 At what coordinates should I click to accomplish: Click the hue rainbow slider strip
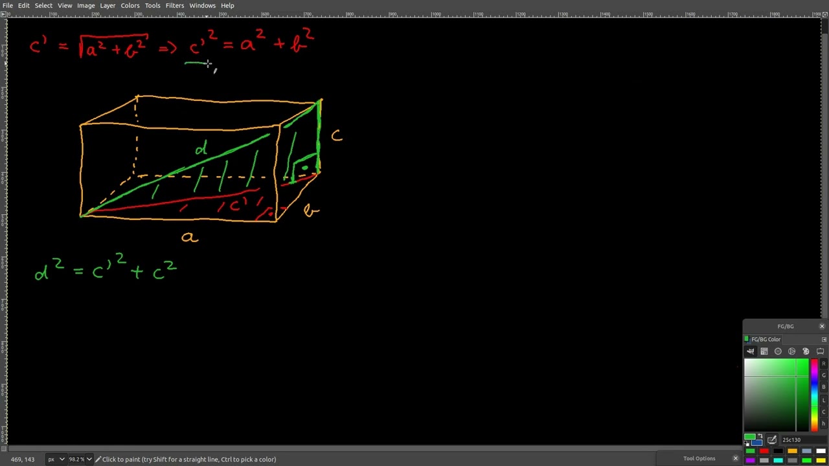coord(815,395)
